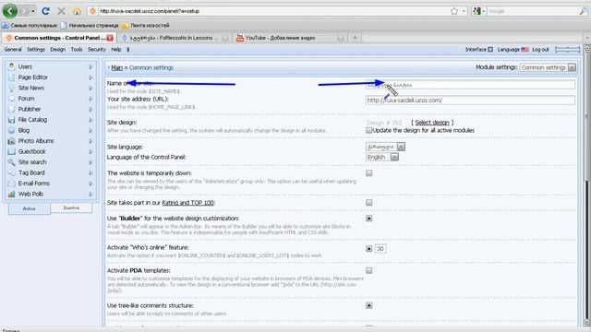Adjust the panel width slider

[567, 49]
